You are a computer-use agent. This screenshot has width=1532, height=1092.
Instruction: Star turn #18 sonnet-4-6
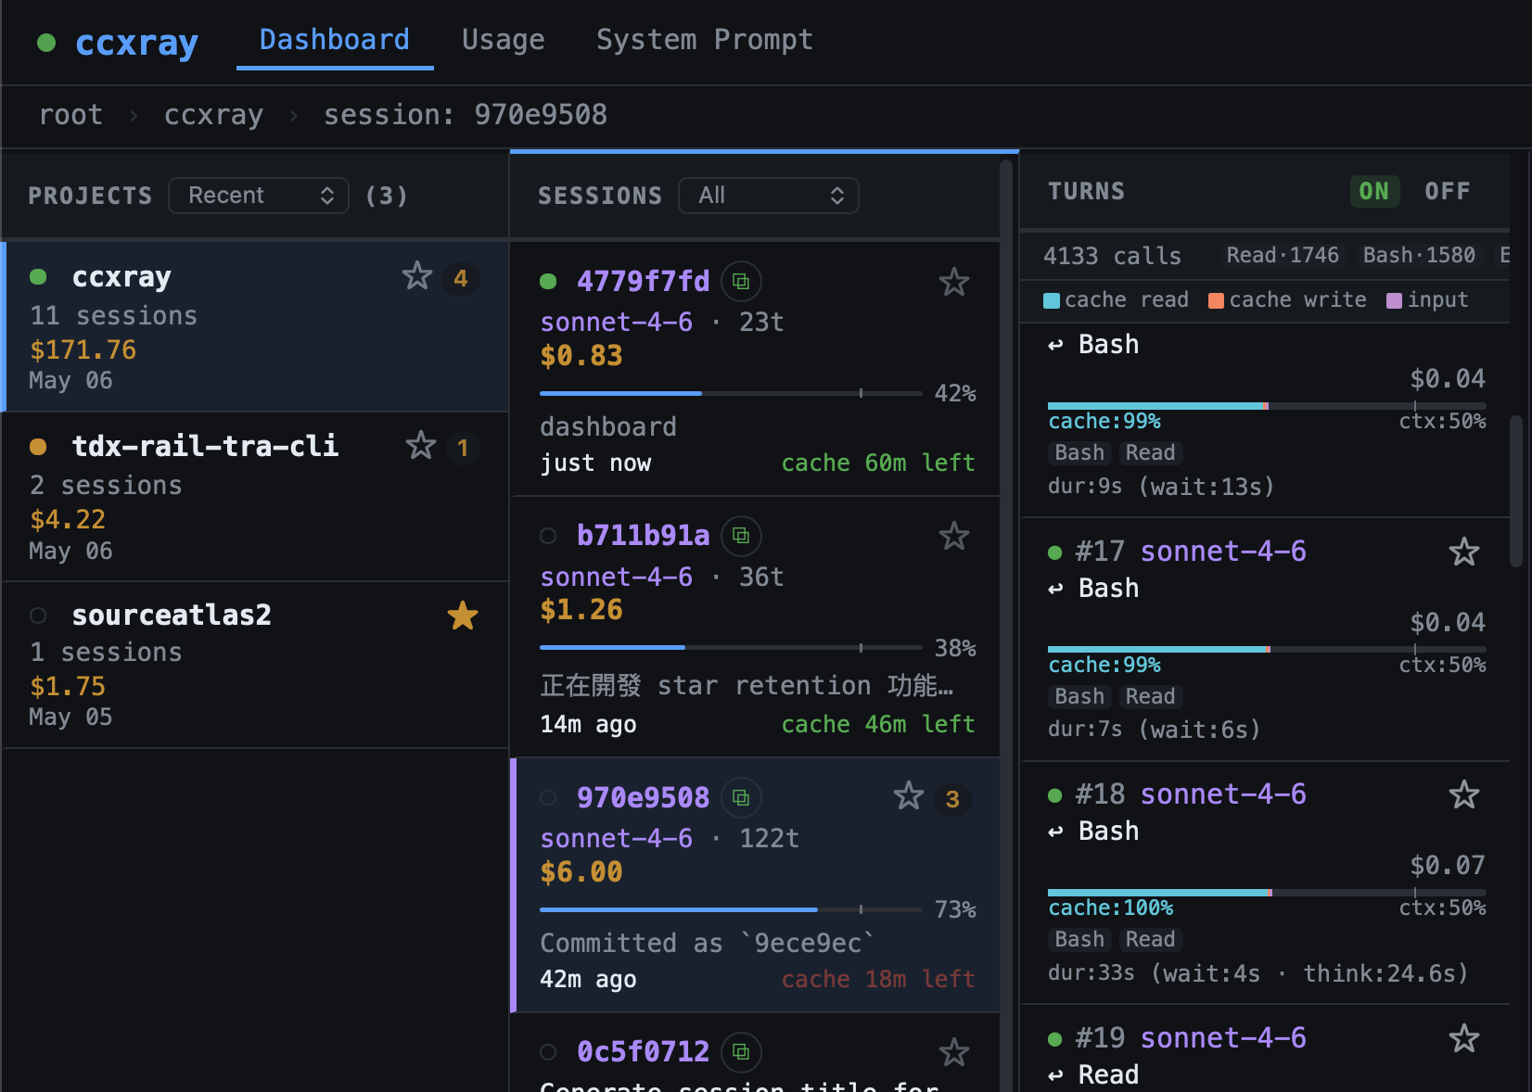tap(1463, 795)
